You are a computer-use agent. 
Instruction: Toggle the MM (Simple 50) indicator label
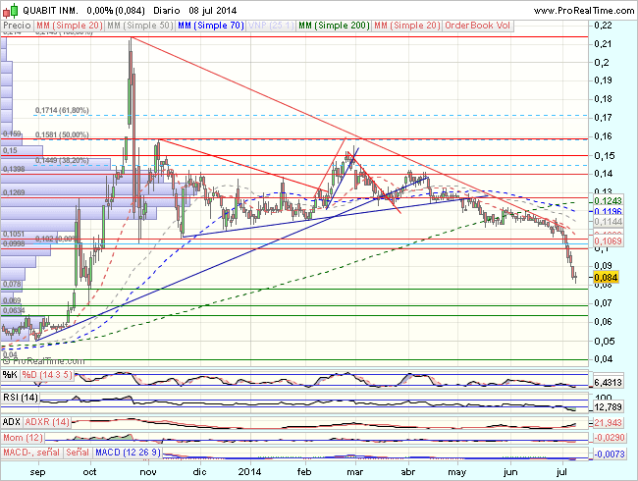[142, 24]
